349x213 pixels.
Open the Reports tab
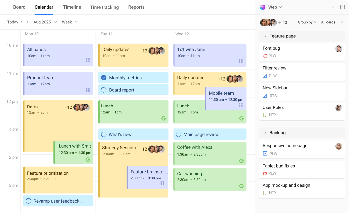pyautogui.click(x=136, y=7)
